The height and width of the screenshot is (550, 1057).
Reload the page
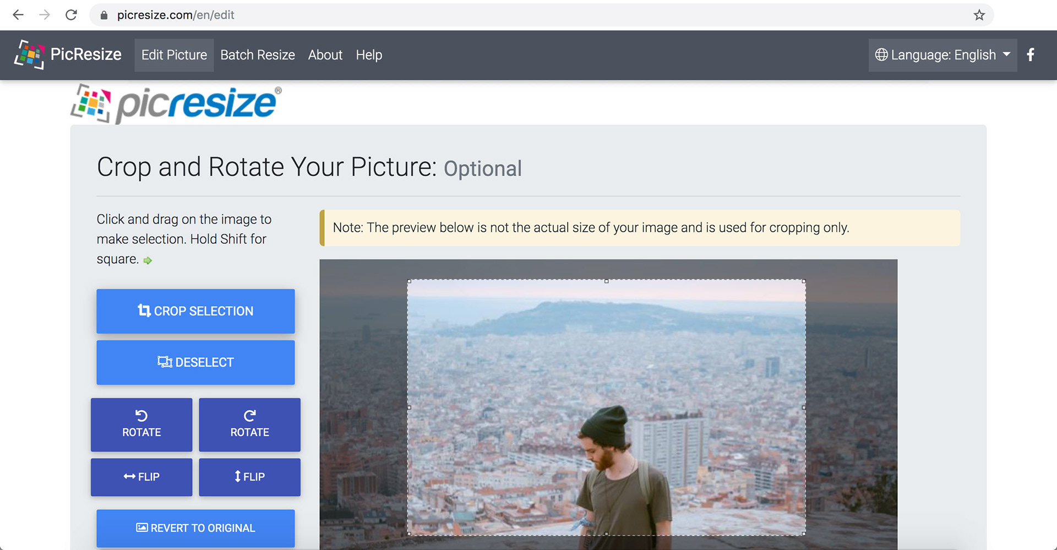(71, 15)
